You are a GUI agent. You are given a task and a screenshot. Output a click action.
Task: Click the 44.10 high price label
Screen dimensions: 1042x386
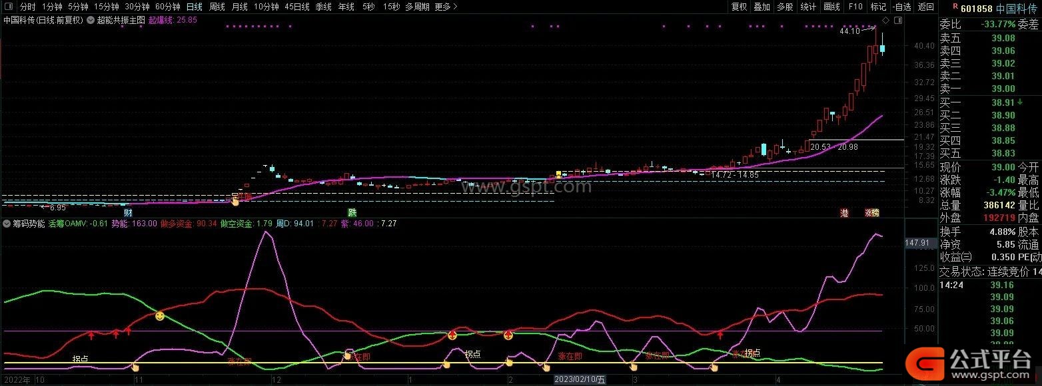click(x=849, y=31)
